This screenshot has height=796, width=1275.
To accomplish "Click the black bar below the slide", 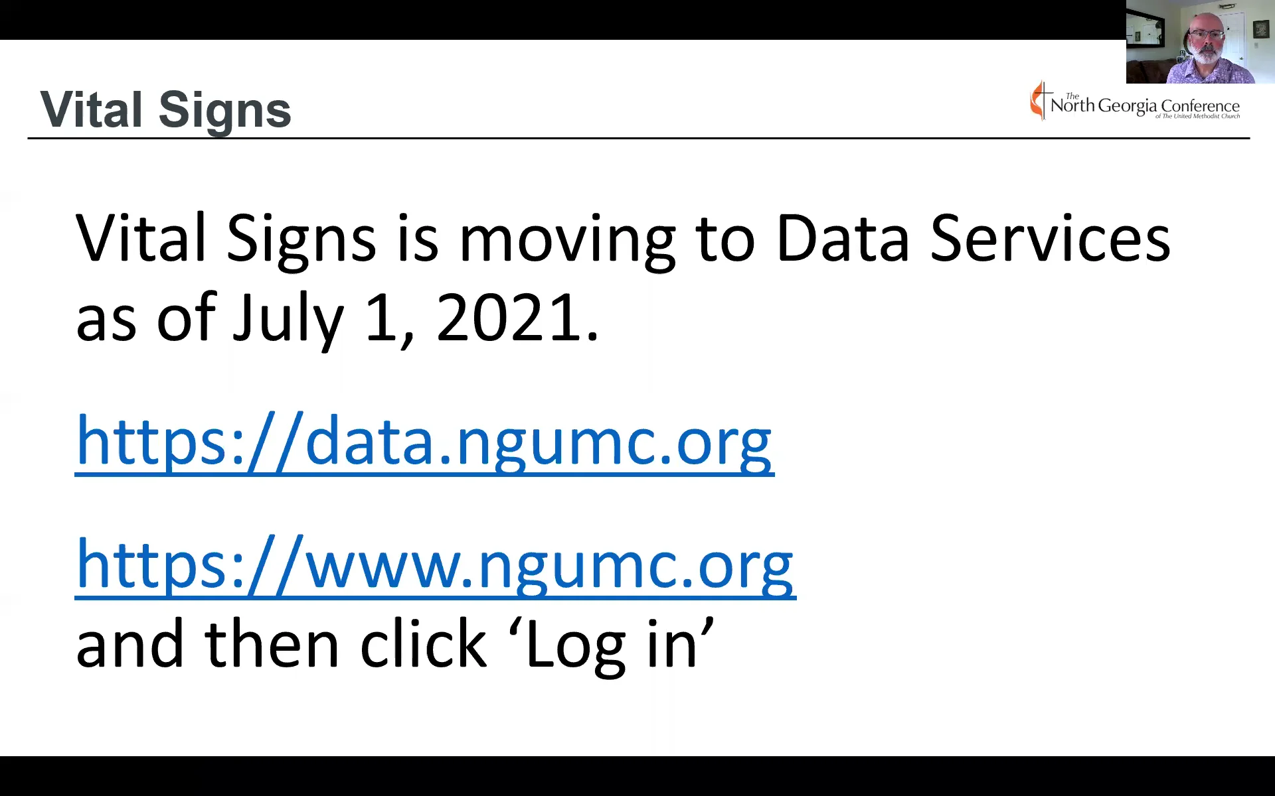I will click(637, 776).
